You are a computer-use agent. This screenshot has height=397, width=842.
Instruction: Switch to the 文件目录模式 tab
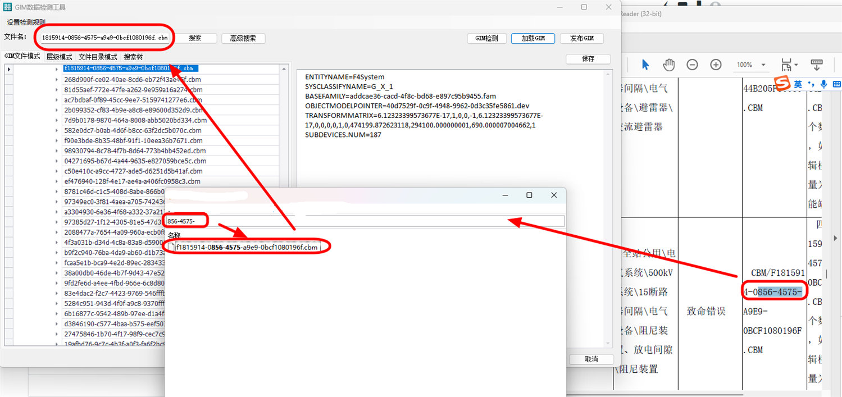coord(98,57)
